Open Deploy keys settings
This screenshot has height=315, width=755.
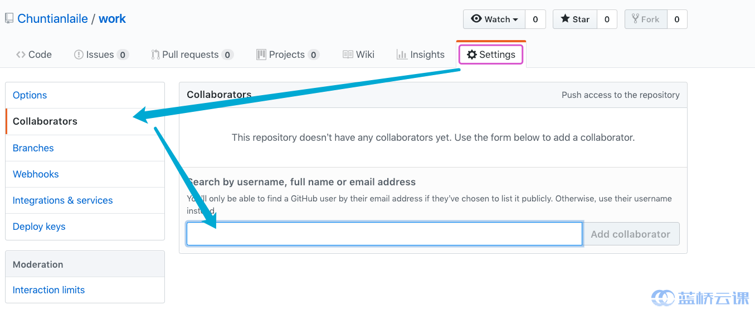pyautogui.click(x=85, y=227)
